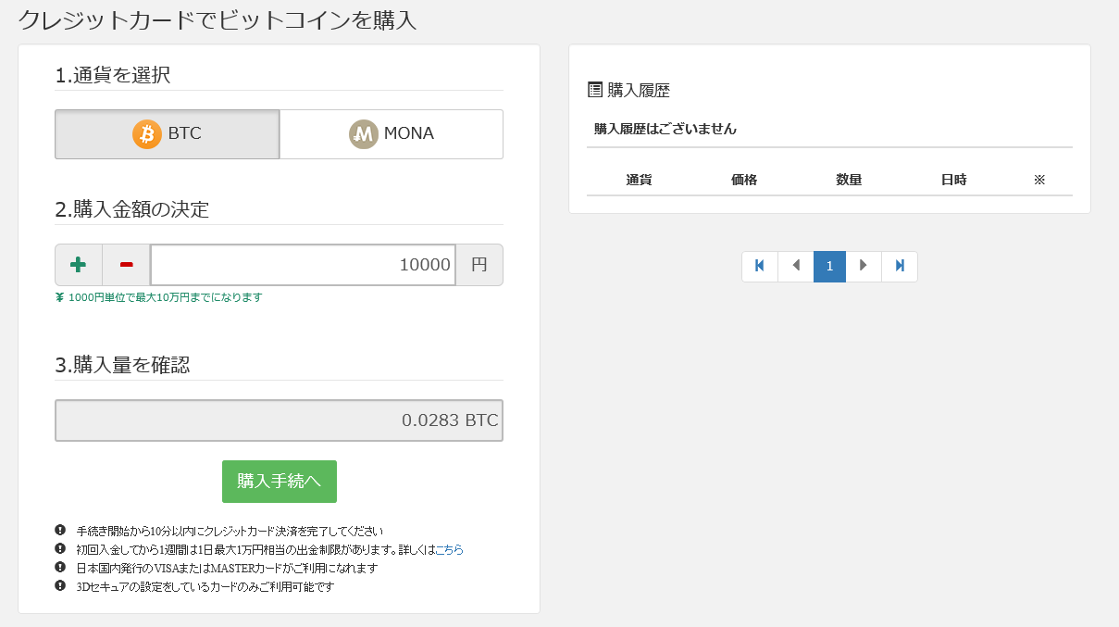
Task: Jump to first page of purchase history
Action: 759,266
